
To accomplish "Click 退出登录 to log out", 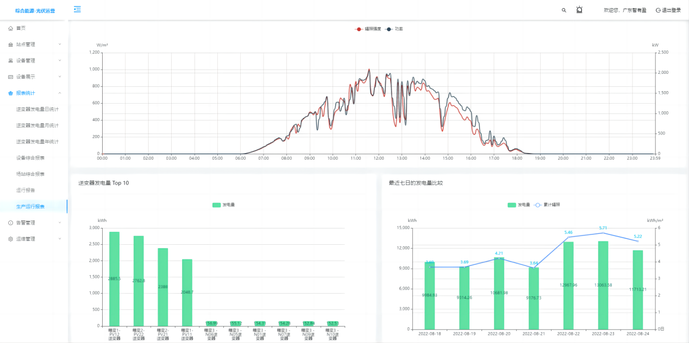I will (x=668, y=10).
